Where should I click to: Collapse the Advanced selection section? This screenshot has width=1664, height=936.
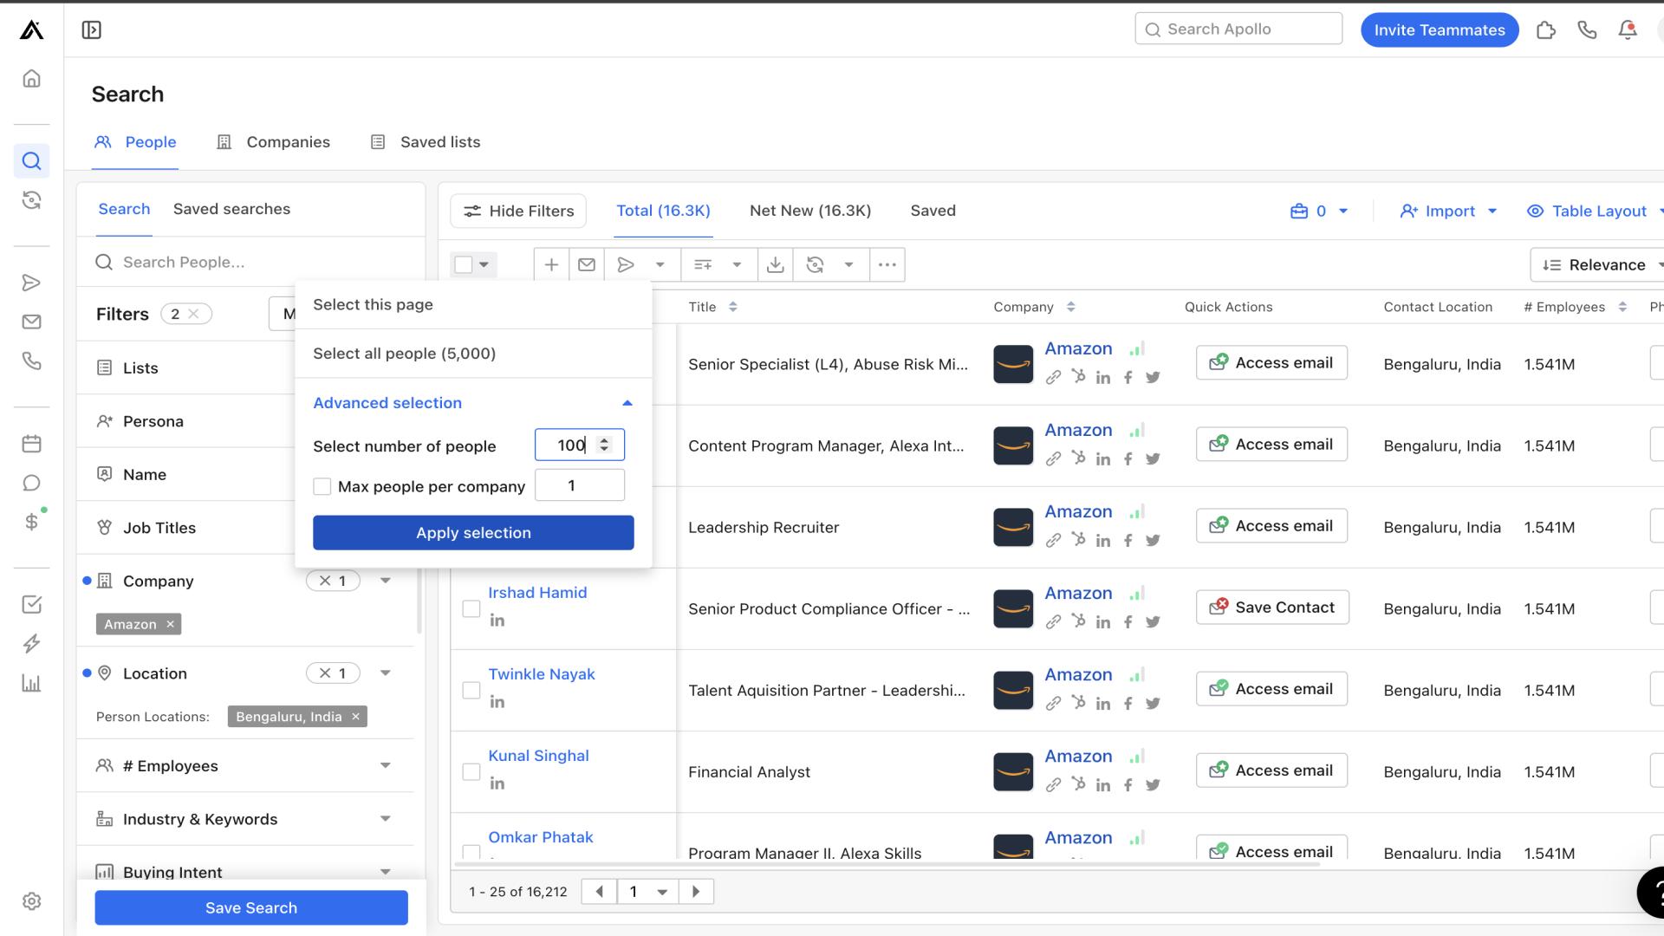(x=473, y=403)
